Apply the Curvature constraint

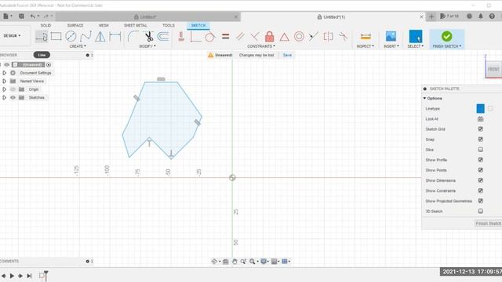pyautogui.click(x=343, y=37)
